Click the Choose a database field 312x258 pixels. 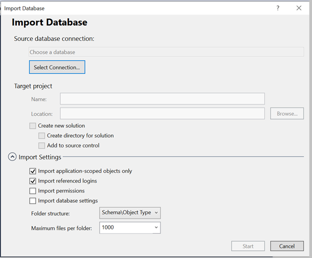(166, 52)
